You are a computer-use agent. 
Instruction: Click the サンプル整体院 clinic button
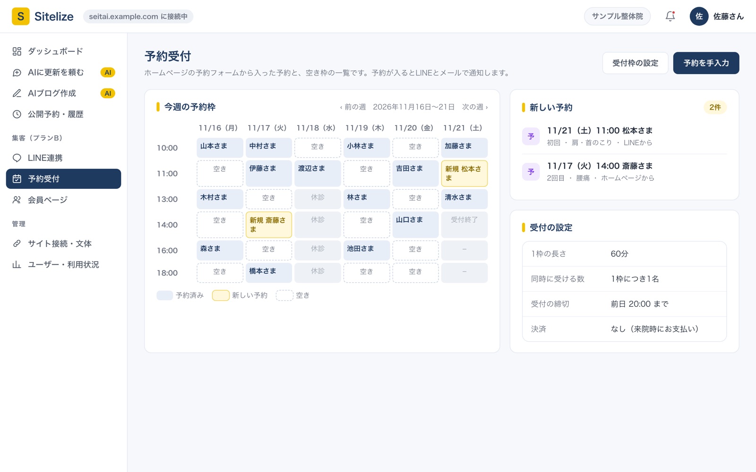pyautogui.click(x=617, y=17)
